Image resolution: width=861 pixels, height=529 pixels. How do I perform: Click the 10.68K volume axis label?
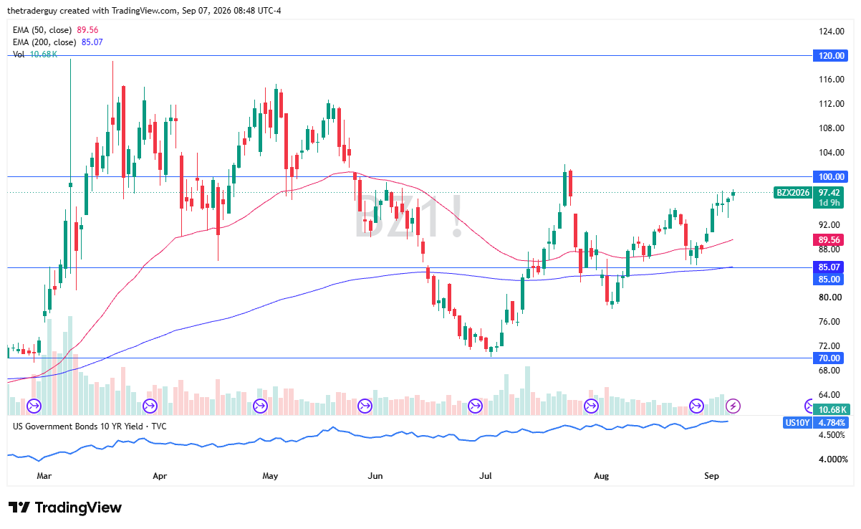pyautogui.click(x=832, y=409)
